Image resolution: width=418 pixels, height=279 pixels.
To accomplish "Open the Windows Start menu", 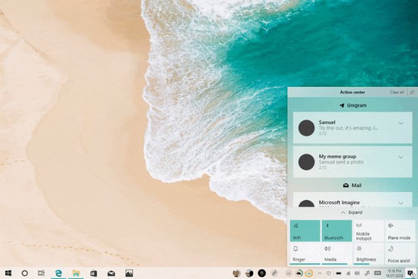I will (x=9, y=272).
